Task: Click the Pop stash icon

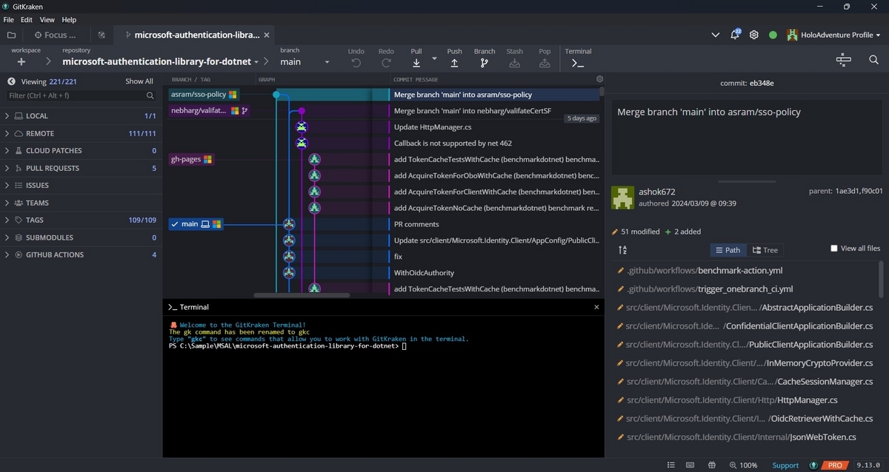Action: click(545, 63)
